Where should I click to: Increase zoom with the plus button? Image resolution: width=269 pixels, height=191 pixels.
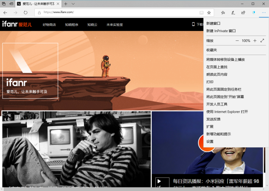255,40
